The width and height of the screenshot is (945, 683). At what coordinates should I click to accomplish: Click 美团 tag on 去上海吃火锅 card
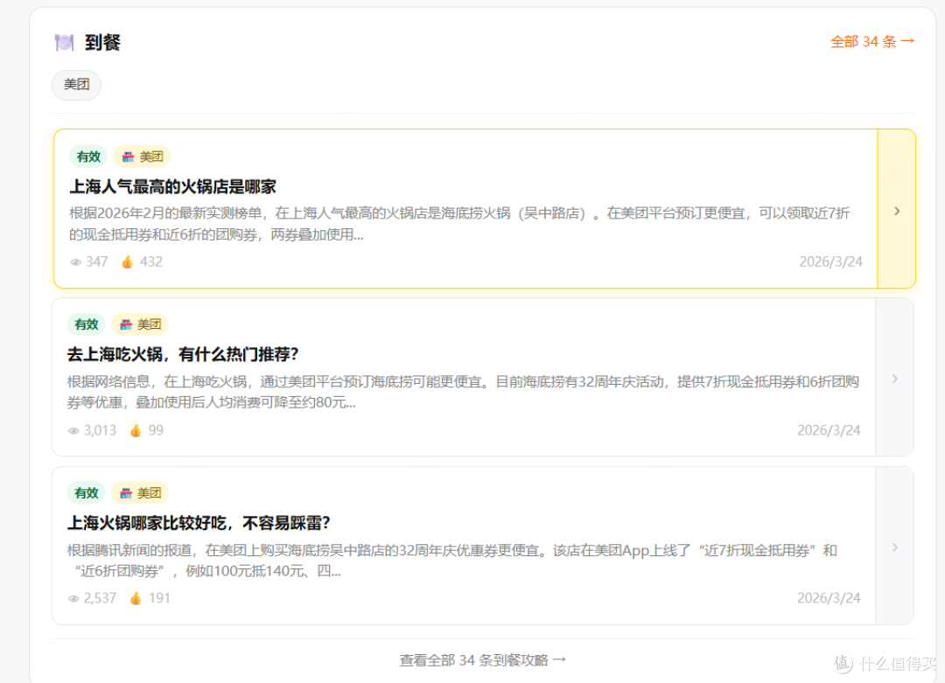click(140, 324)
